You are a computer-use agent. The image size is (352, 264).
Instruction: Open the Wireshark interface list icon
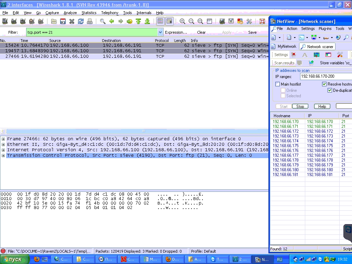coord(5,21)
